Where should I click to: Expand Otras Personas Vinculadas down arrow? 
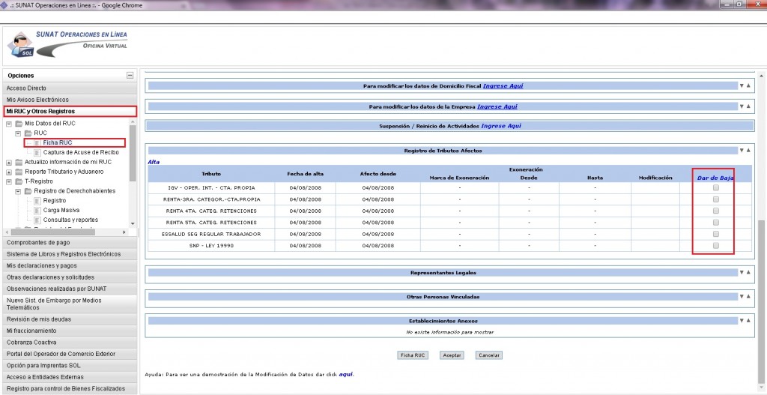(x=742, y=297)
